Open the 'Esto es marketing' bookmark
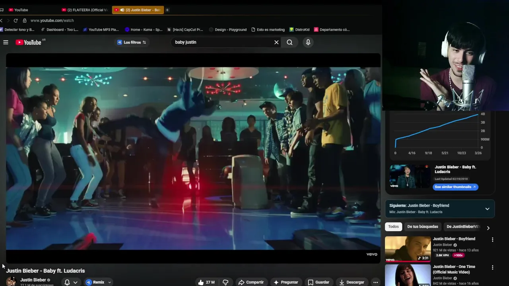This screenshot has width=509, height=286. pos(268,29)
